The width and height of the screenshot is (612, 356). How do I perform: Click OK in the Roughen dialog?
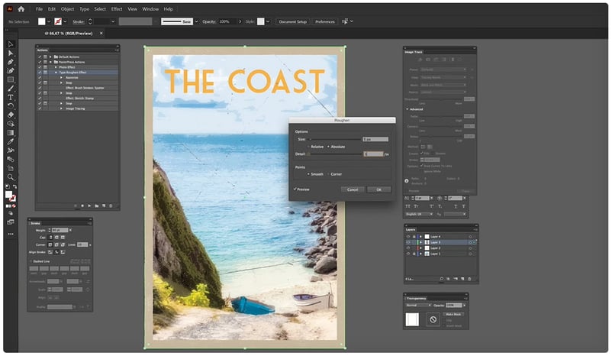(378, 189)
